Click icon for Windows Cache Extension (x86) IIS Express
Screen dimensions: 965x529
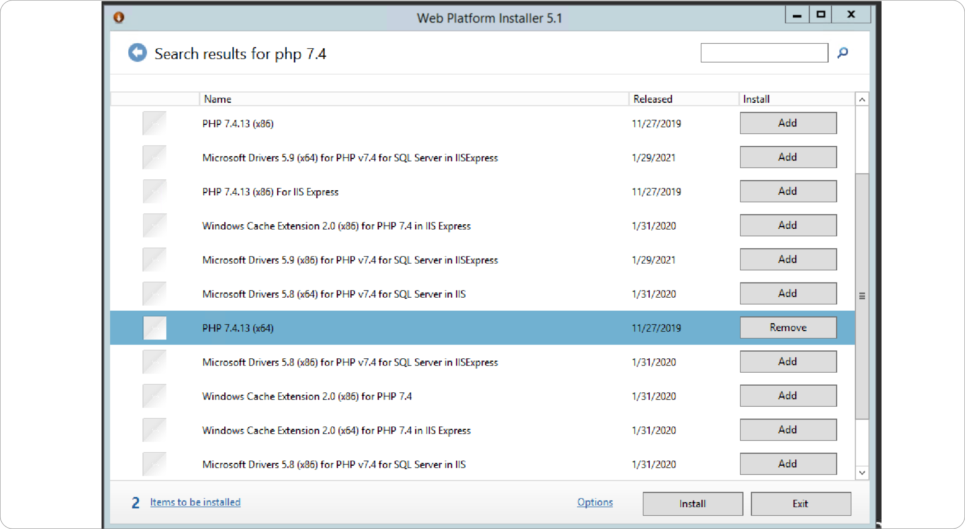154,226
